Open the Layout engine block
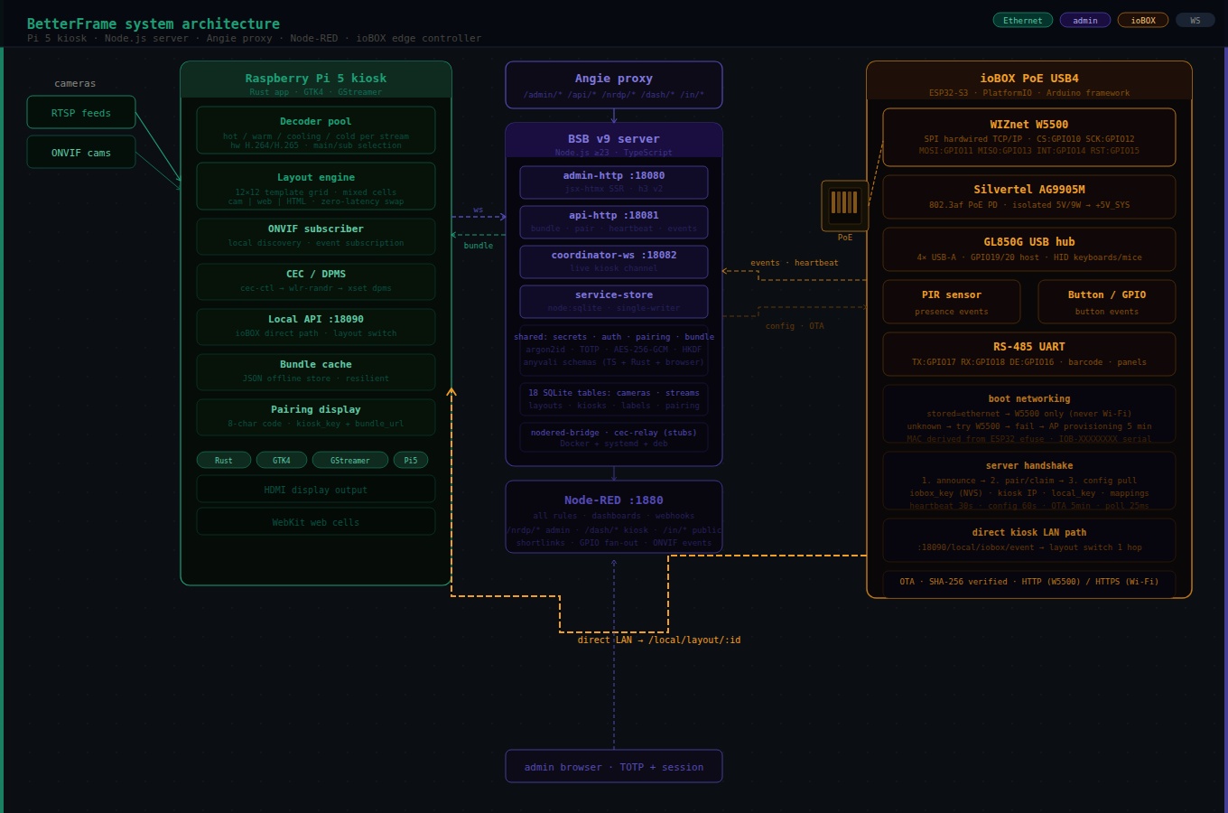 point(316,186)
